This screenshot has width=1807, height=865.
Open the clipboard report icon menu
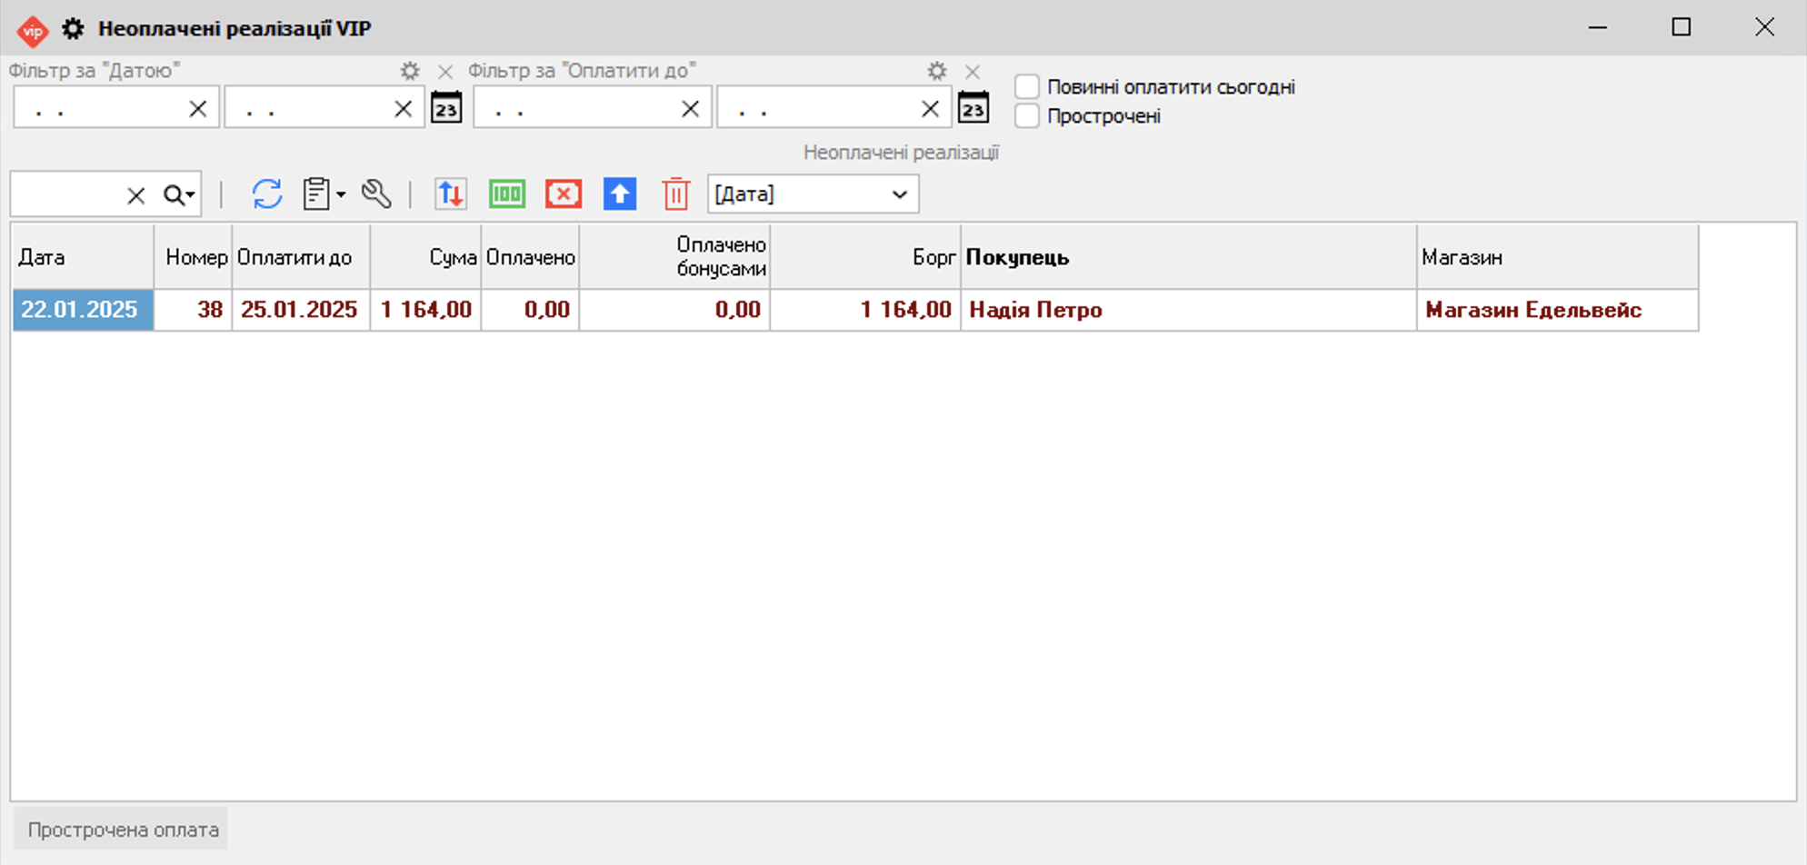coord(323,194)
